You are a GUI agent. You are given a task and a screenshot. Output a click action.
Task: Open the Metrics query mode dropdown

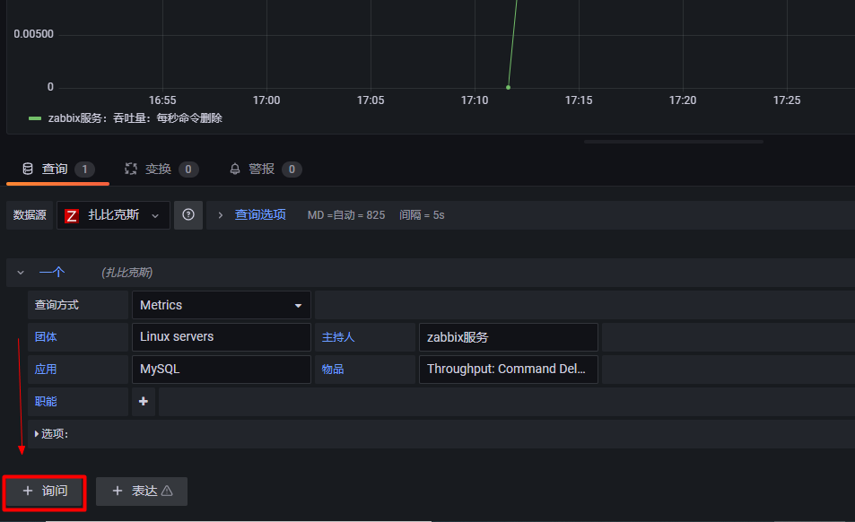(x=222, y=305)
